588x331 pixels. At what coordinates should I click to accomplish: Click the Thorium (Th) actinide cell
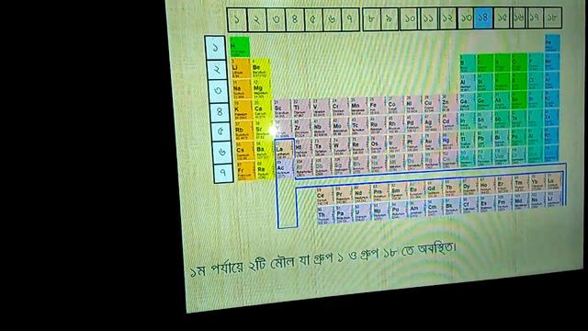coord(326,215)
